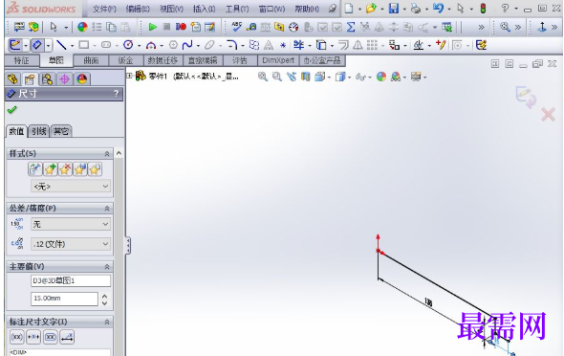
Task: Click the Convert Entities tool
Action: (321, 45)
